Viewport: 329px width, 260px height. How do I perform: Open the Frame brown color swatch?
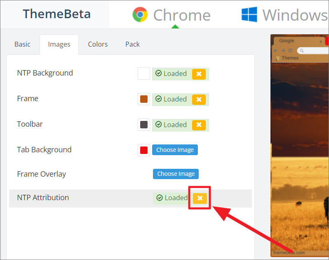(x=144, y=99)
